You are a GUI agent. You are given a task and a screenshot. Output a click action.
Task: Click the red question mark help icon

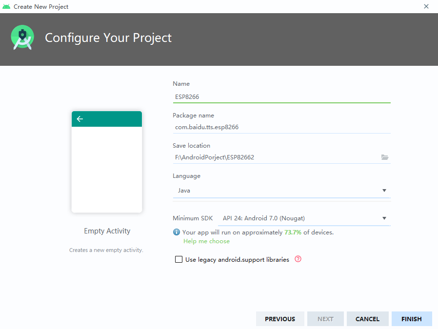298,259
